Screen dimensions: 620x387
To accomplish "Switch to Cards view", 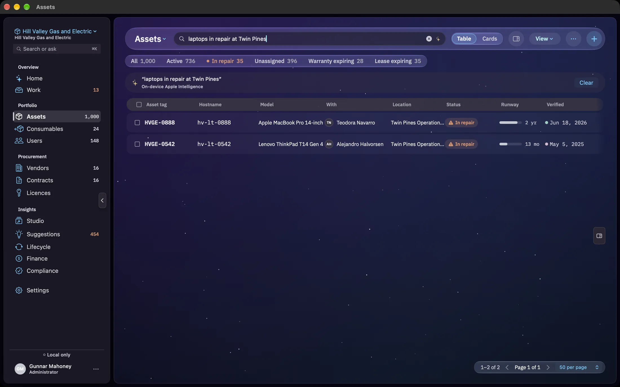I will click(x=490, y=39).
